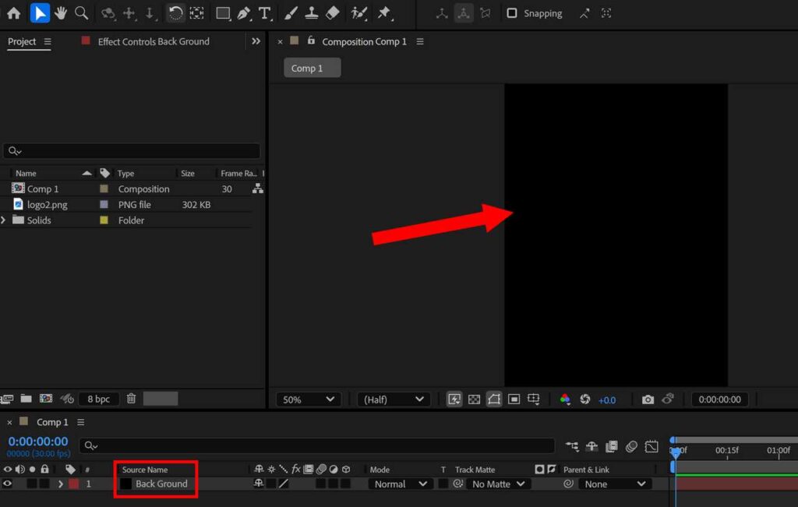
Task: Toggle the transparency grid
Action: tap(474, 400)
